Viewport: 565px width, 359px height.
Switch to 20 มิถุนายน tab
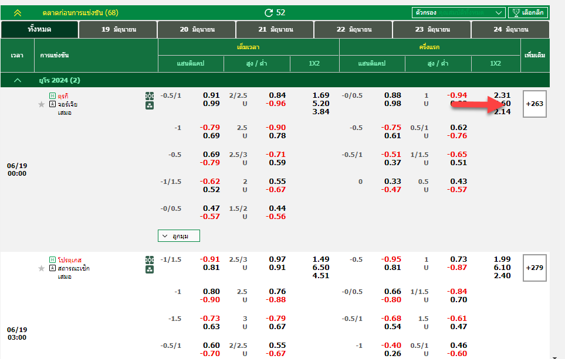pos(197,29)
